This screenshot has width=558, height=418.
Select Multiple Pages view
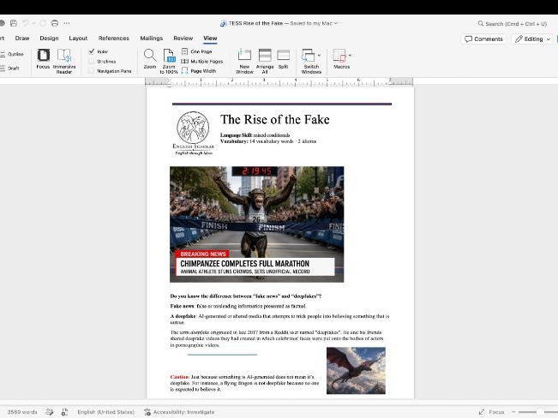[x=202, y=61]
